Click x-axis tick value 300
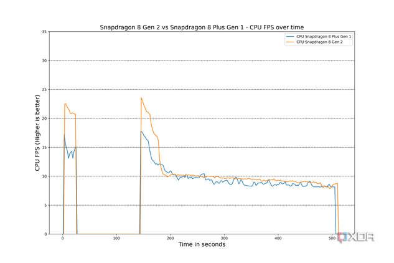The image size is (394, 263). pyautogui.click(x=224, y=238)
